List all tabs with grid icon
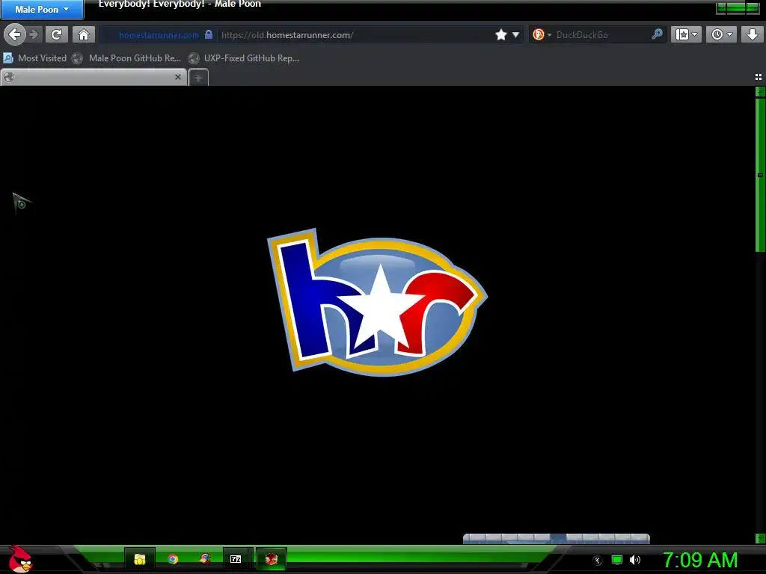Image resolution: width=766 pixels, height=574 pixels. (759, 77)
